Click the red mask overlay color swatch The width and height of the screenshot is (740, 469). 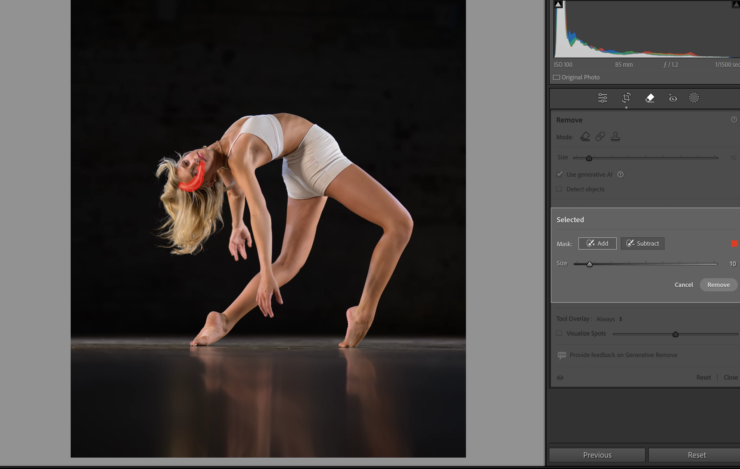click(x=734, y=244)
